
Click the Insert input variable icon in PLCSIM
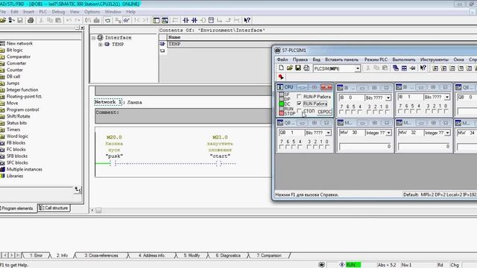tap(435, 68)
